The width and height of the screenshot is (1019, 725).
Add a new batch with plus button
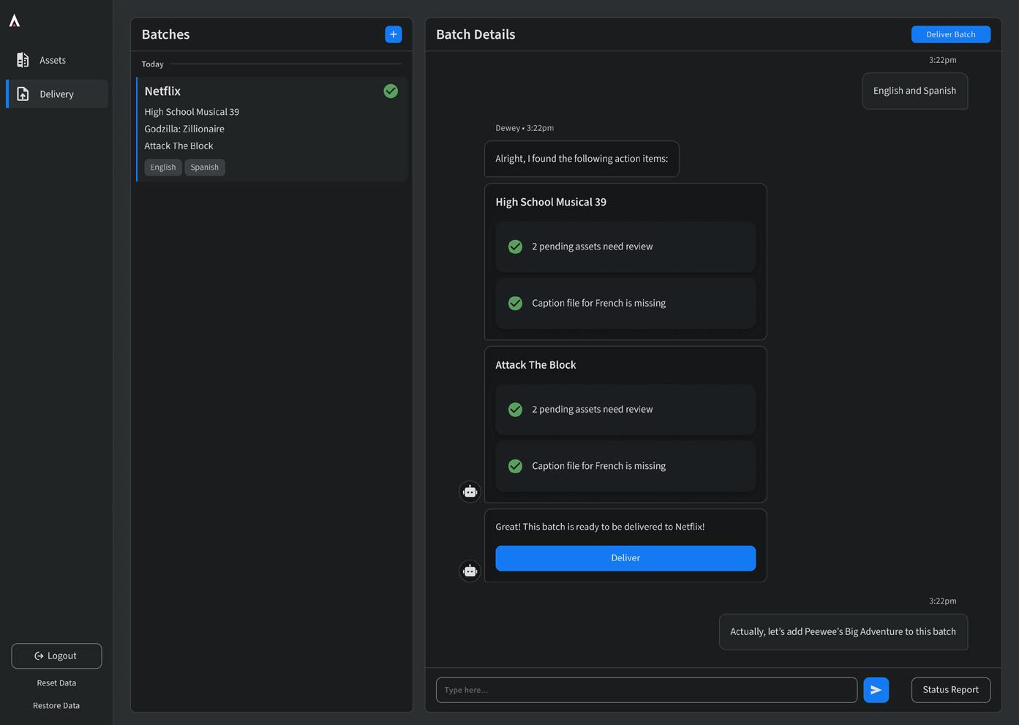[x=394, y=34]
